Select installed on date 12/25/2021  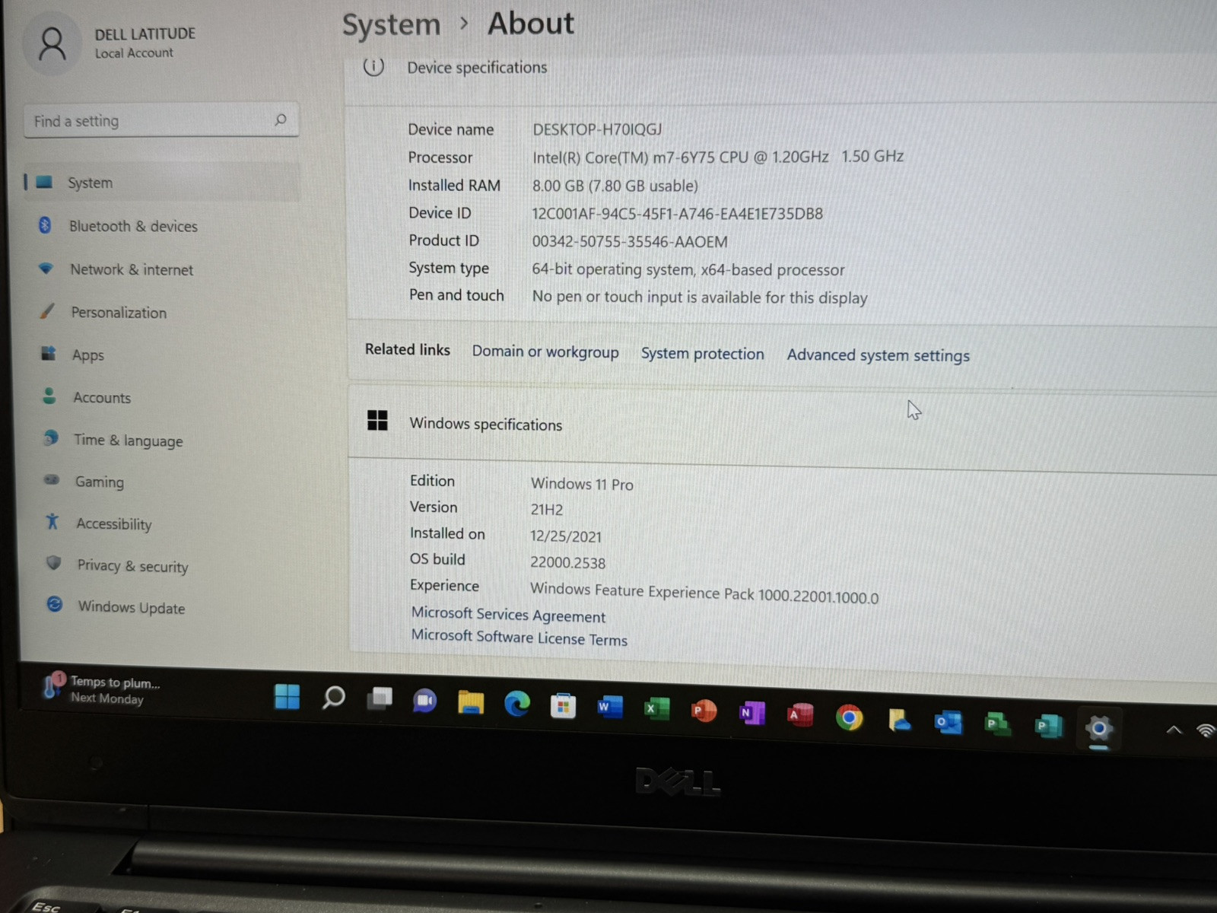(x=566, y=536)
